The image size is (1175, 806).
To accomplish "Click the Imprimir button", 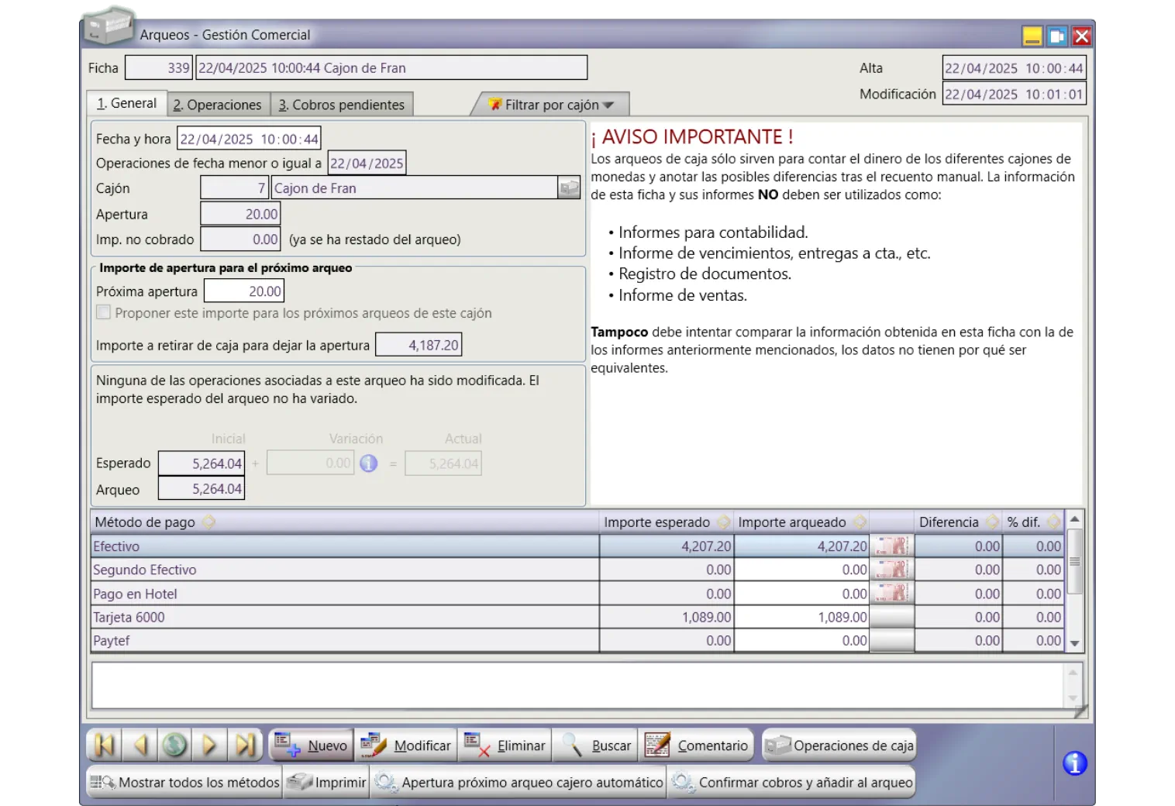I will click(326, 783).
